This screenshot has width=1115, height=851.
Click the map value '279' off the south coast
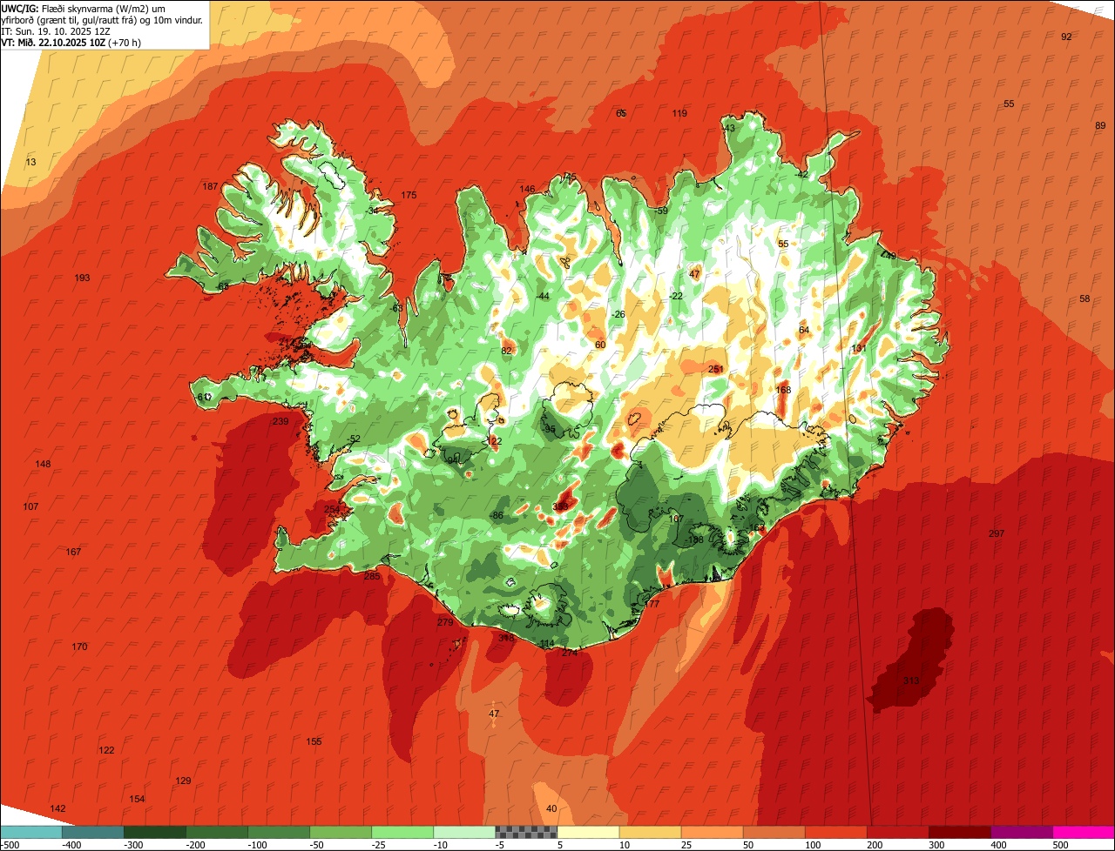[445, 622]
